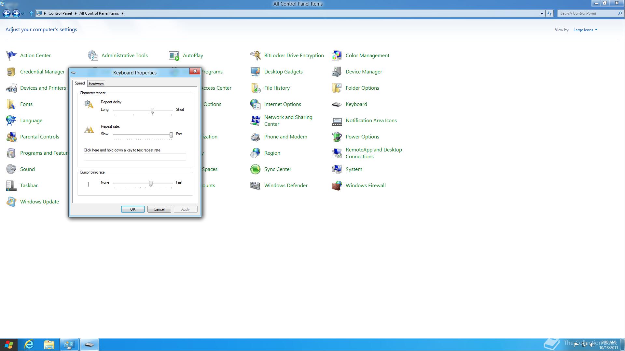This screenshot has height=351, width=625.
Task: Open the View by Large icons dropdown
Action: [x=585, y=30]
